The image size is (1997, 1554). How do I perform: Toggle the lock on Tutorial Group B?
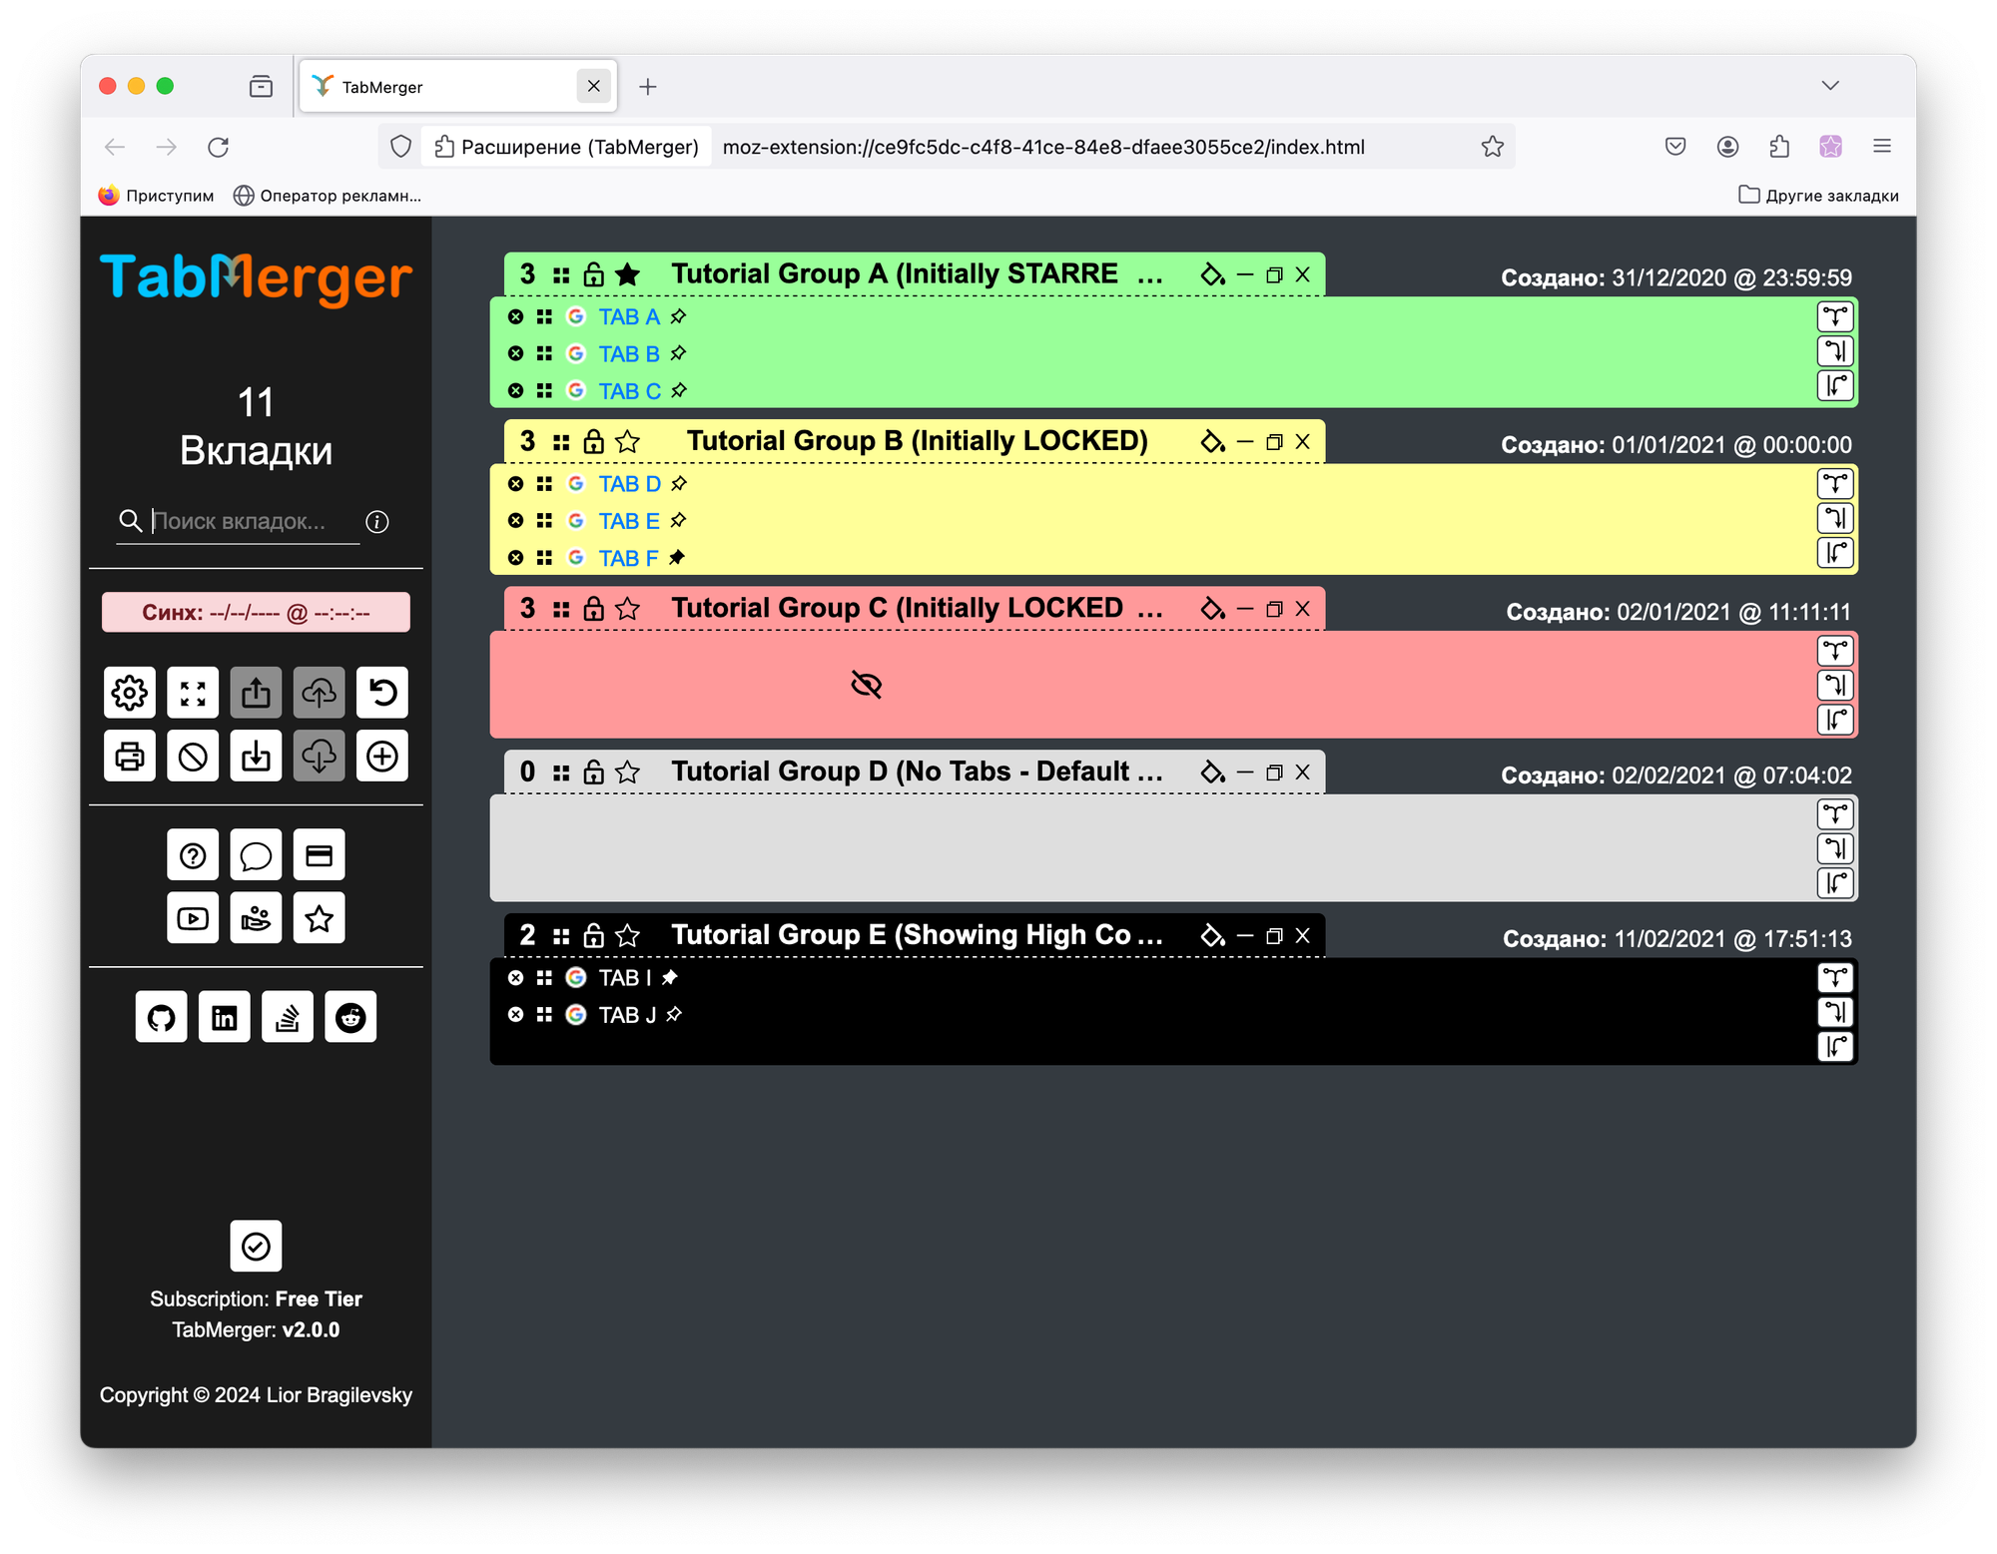[x=594, y=441]
